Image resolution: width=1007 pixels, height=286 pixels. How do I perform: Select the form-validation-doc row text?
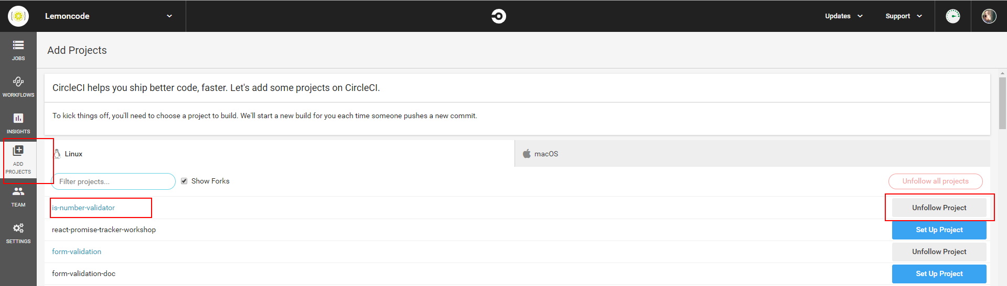tap(83, 273)
